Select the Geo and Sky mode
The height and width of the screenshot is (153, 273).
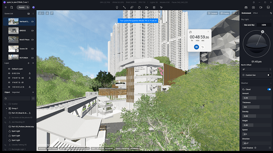click(x=249, y=25)
